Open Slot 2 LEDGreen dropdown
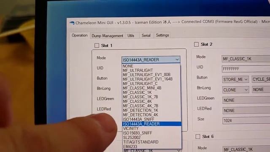The image size is (270, 152). click(x=246, y=100)
